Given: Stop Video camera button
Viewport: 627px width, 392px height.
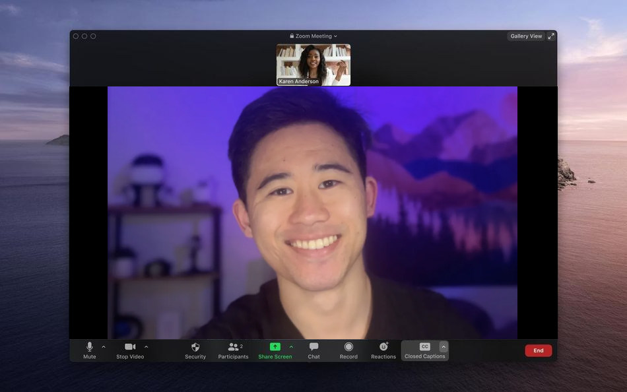Looking at the screenshot, I should coord(130,350).
